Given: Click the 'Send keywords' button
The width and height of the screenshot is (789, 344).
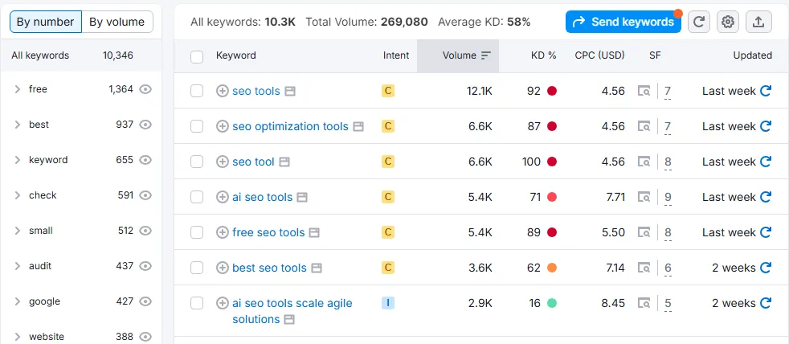Looking at the screenshot, I should pyautogui.click(x=623, y=22).
